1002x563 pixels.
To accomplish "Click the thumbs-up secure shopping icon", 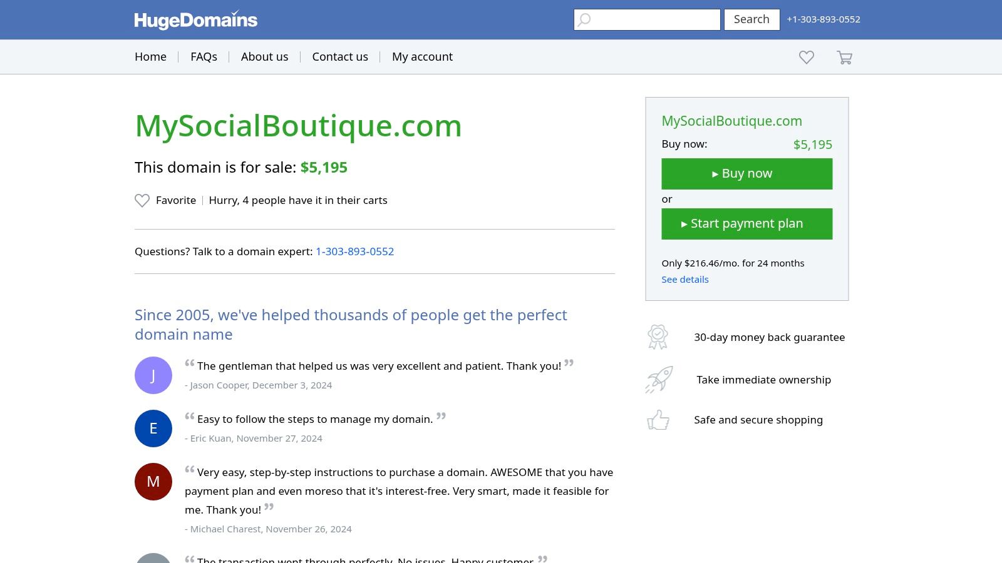I will pos(658,420).
